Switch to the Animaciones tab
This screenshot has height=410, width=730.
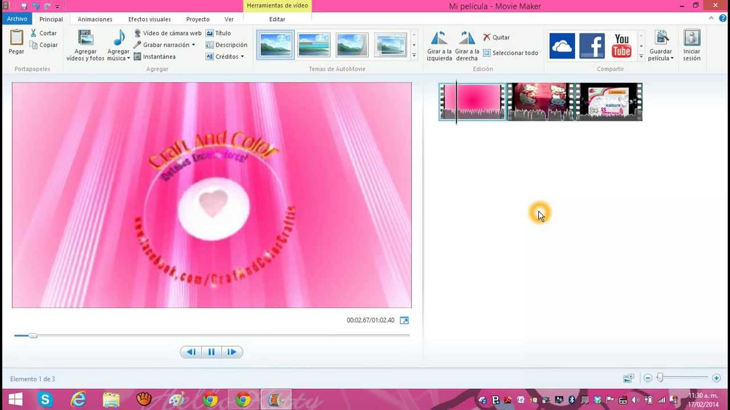pyautogui.click(x=95, y=19)
